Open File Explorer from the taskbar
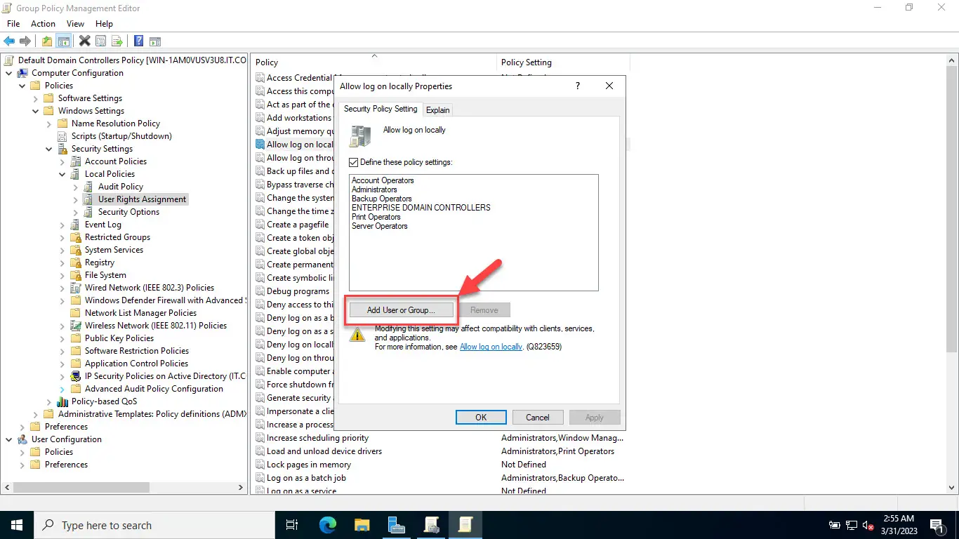 (362, 525)
